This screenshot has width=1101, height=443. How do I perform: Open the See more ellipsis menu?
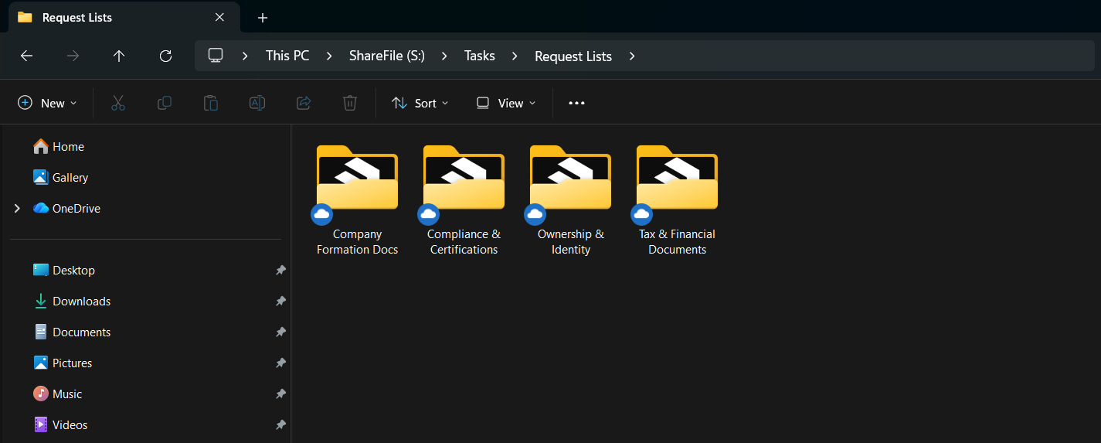[x=576, y=103]
